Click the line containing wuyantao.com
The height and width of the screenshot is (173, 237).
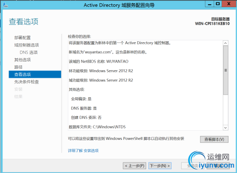[108, 52]
